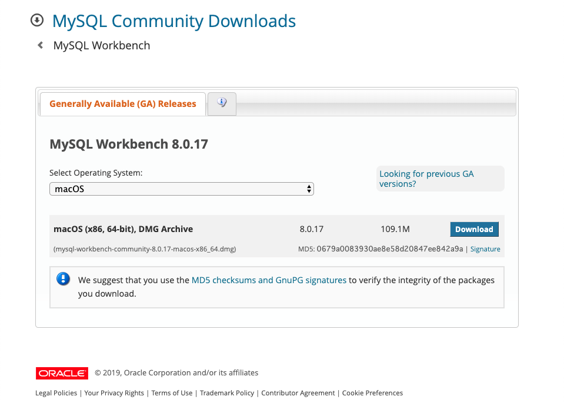Open the Select Operating System dropdown showing macOS
This screenshot has height=403, width=564.
coord(182,189)
